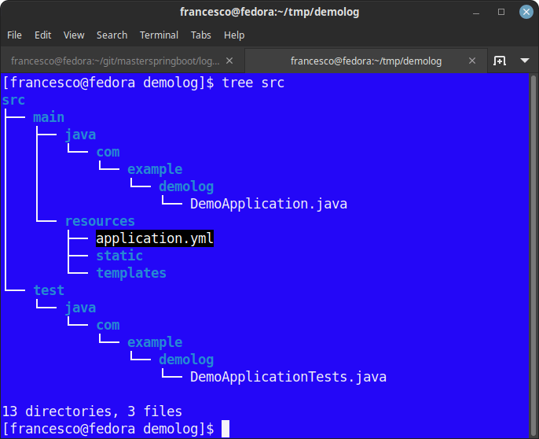
Task: Click the '13 directories, 3 files' summary
Action: (x=92, y=411)
